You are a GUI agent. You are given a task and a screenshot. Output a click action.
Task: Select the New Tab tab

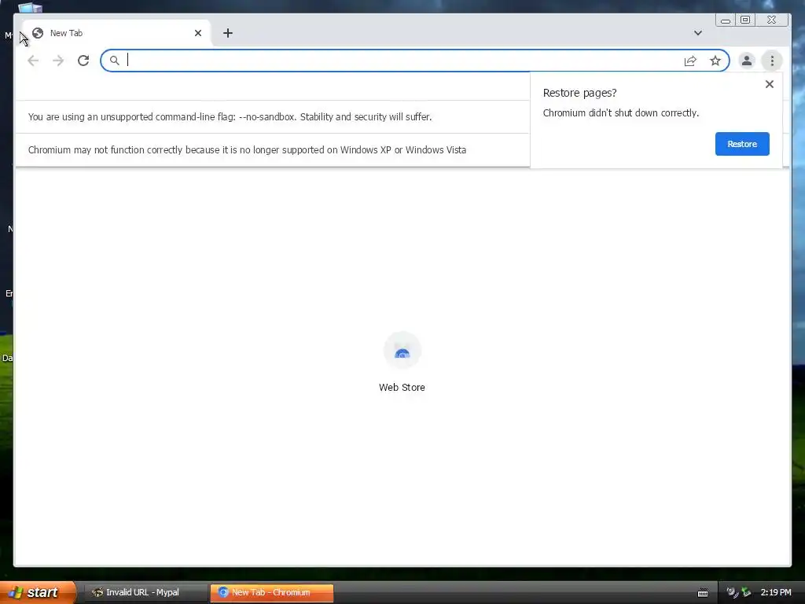(x=116, y=33)
